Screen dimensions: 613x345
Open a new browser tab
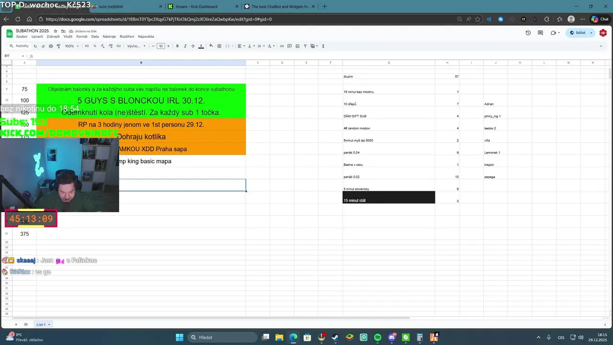[324, 6]
